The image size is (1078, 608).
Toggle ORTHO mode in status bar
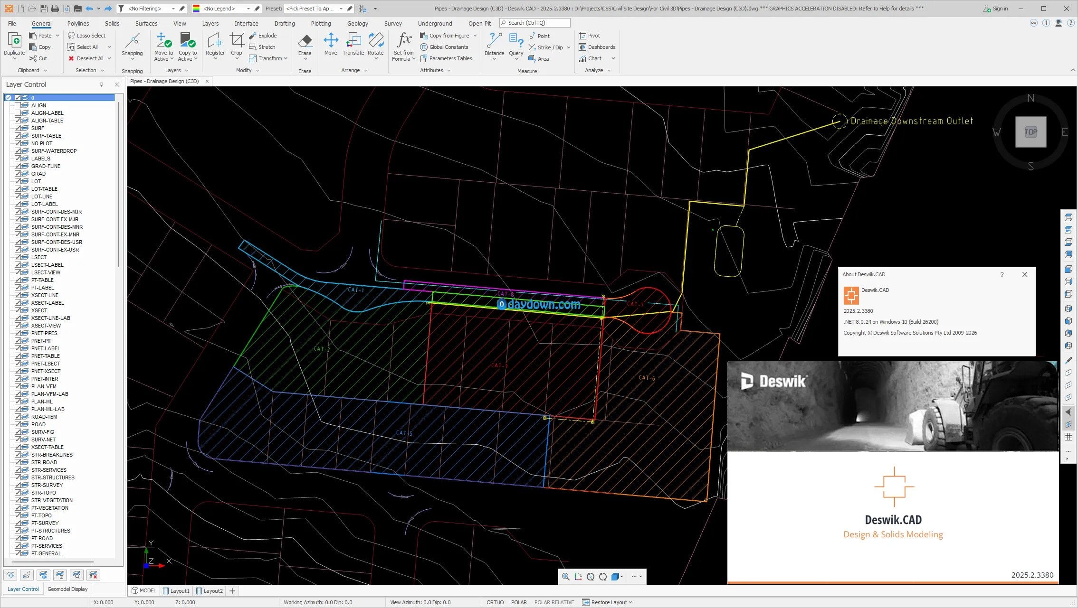point(495,602)
